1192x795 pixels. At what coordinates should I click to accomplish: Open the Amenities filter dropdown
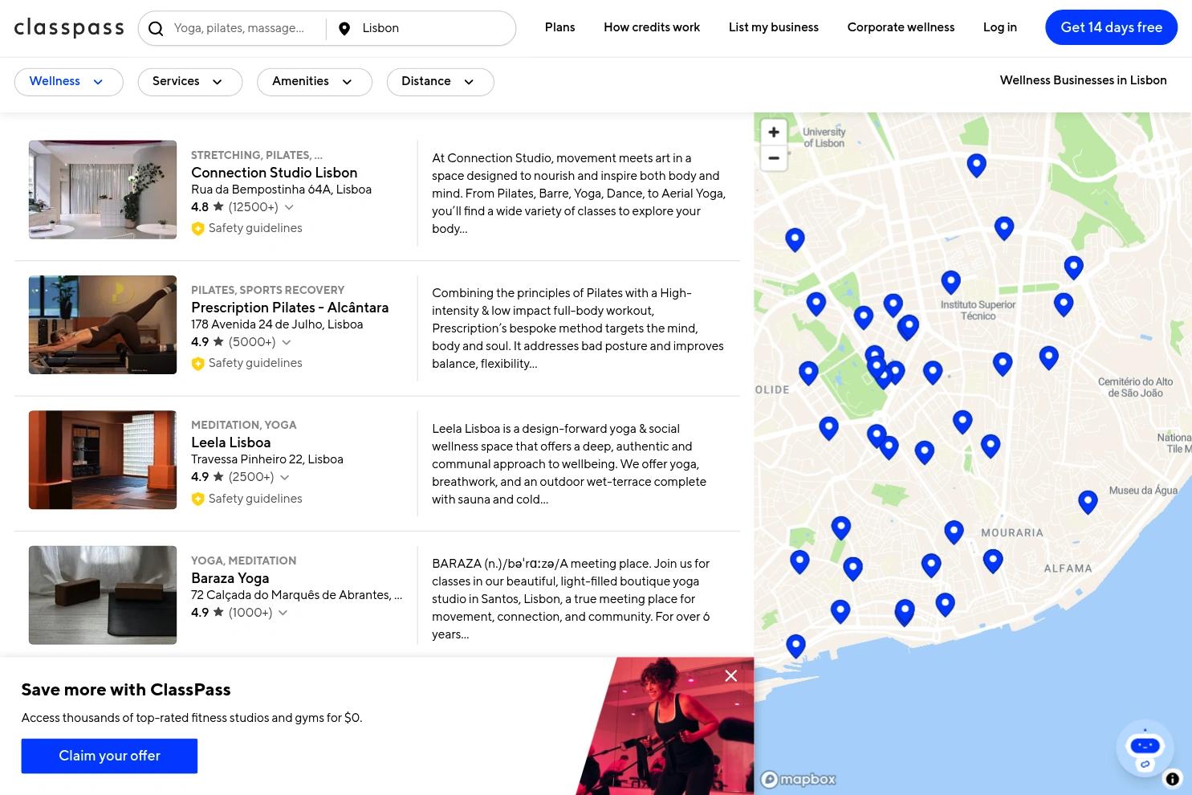click(315, 82)
